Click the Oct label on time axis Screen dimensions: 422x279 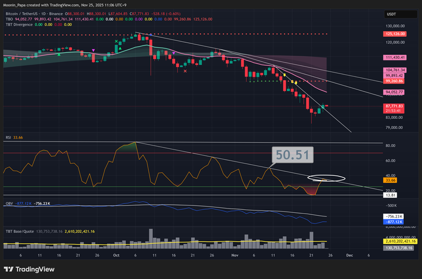[x=115, y=255]
